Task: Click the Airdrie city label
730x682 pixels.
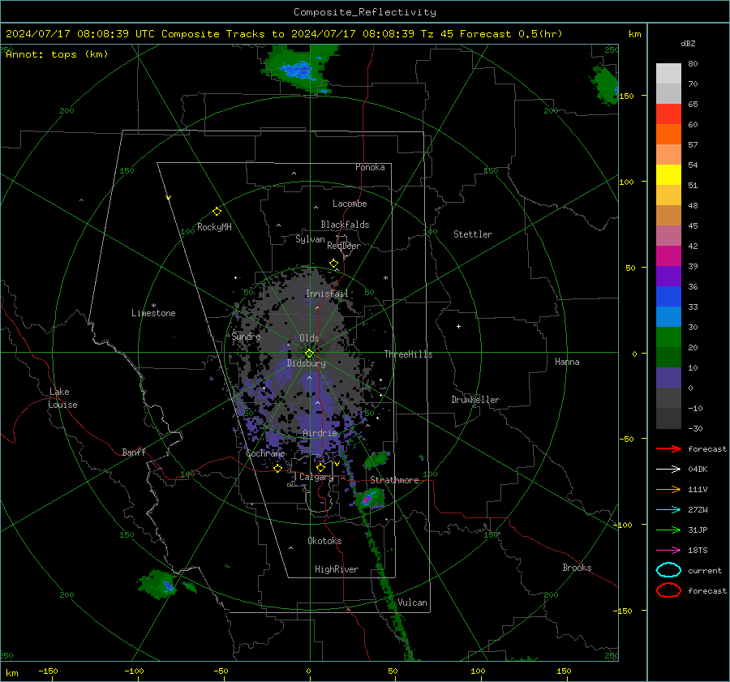Action: coord(320,433)
